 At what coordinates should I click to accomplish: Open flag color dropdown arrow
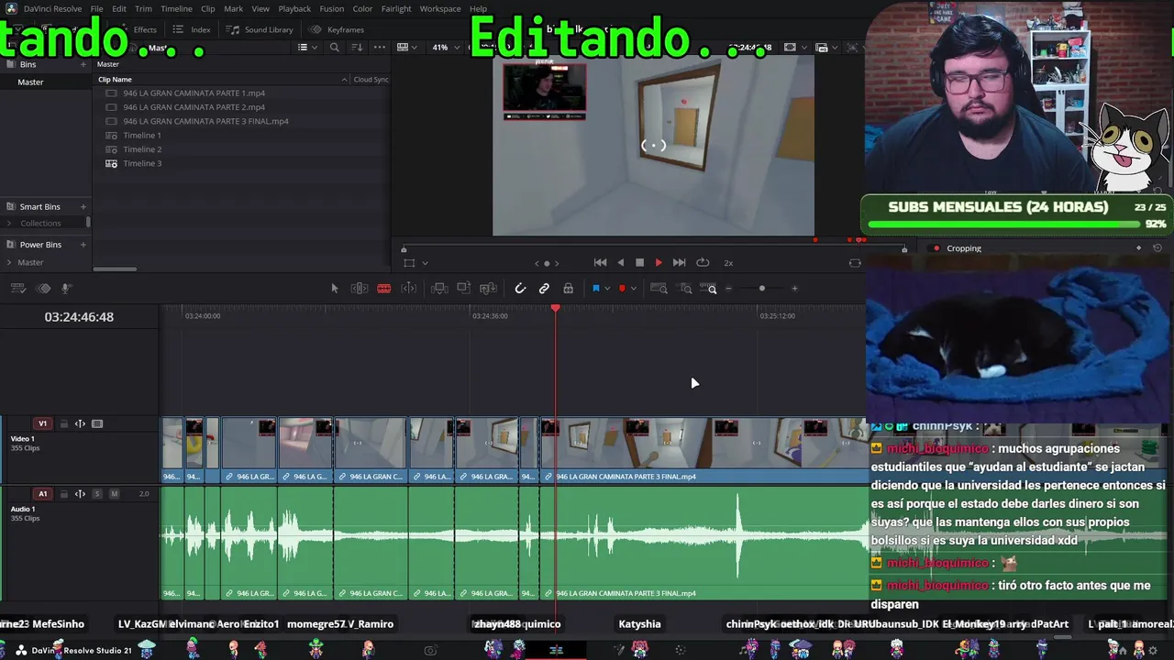[606, 289]
